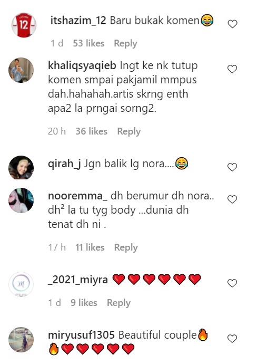Reply to _2021_miyra's comment

coord(118,303)
